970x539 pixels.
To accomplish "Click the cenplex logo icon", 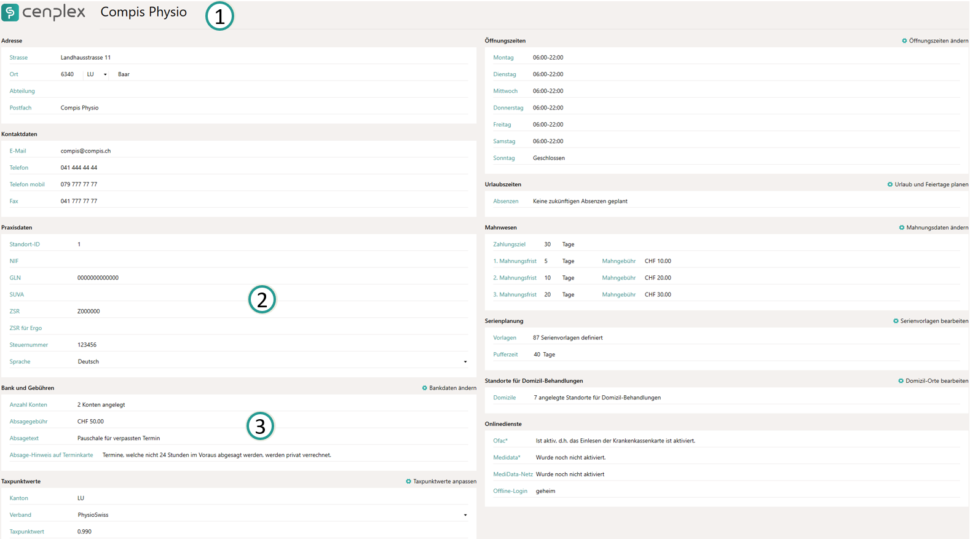I will click(10, 13).
